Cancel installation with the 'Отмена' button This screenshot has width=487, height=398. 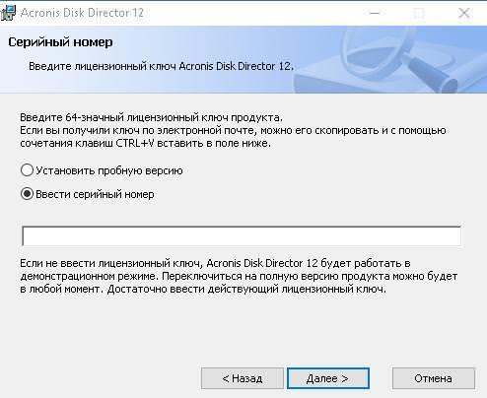coord(434,378)
